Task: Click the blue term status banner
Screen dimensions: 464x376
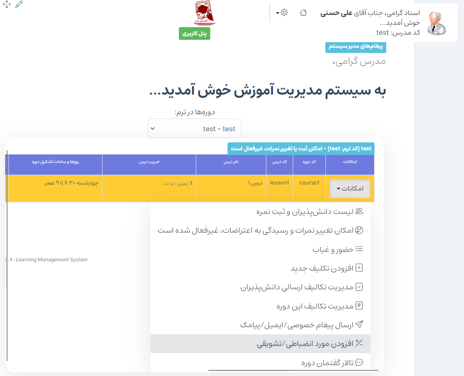Action: [x=301, y=148]
